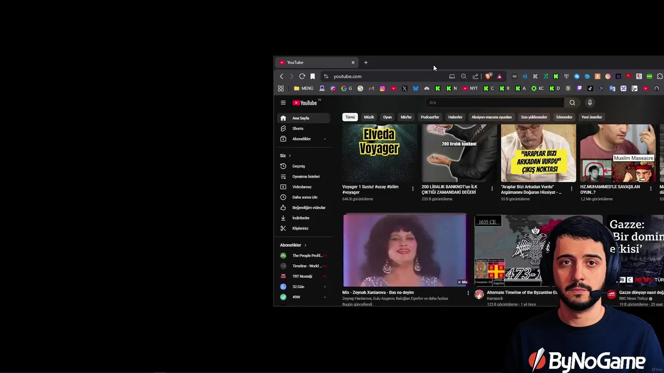Open the Instagram bookmark

[382, 88]
